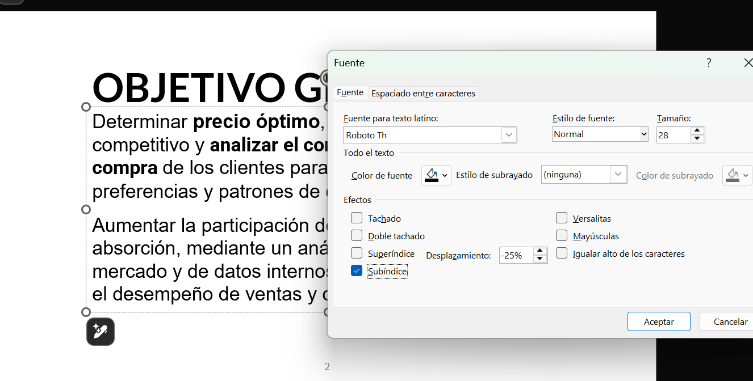Open the underline color picker
The width and height of the screenshot is (753, 381).
(737, 175)
